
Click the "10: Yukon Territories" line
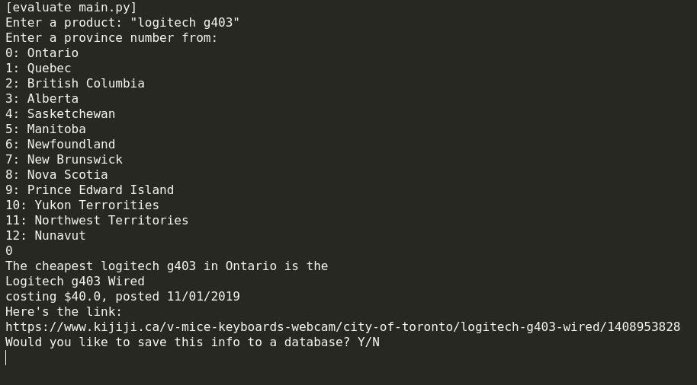pos(82,205)
